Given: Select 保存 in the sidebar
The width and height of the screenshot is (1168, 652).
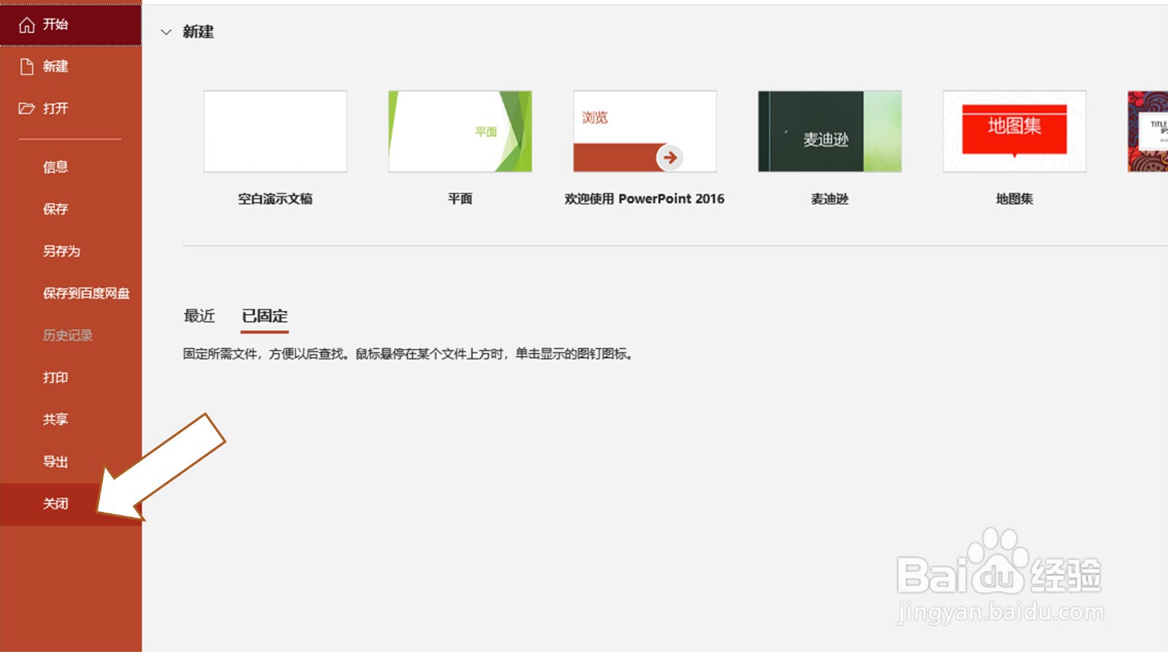Looking at the screenshot, I should click(x=55, y=209).
